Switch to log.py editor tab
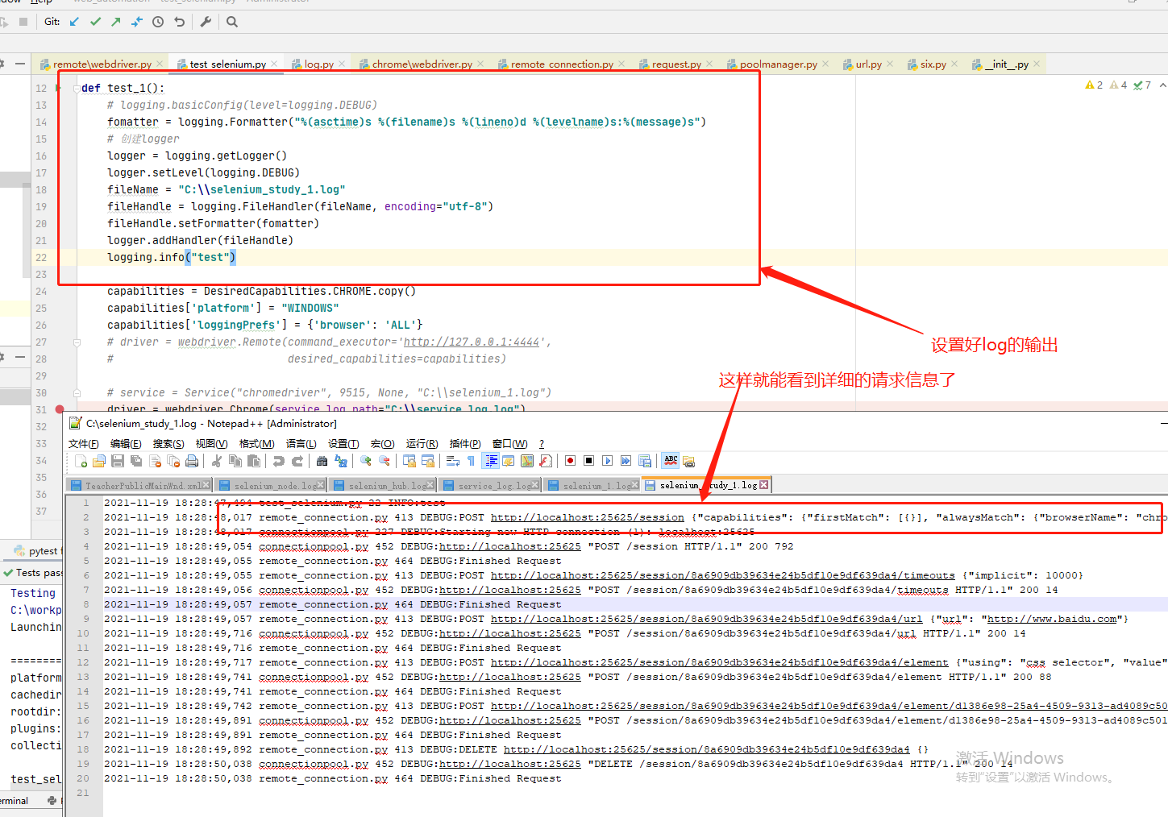The height and width of the screenshot is (817, 1168). tap(318, 64)
